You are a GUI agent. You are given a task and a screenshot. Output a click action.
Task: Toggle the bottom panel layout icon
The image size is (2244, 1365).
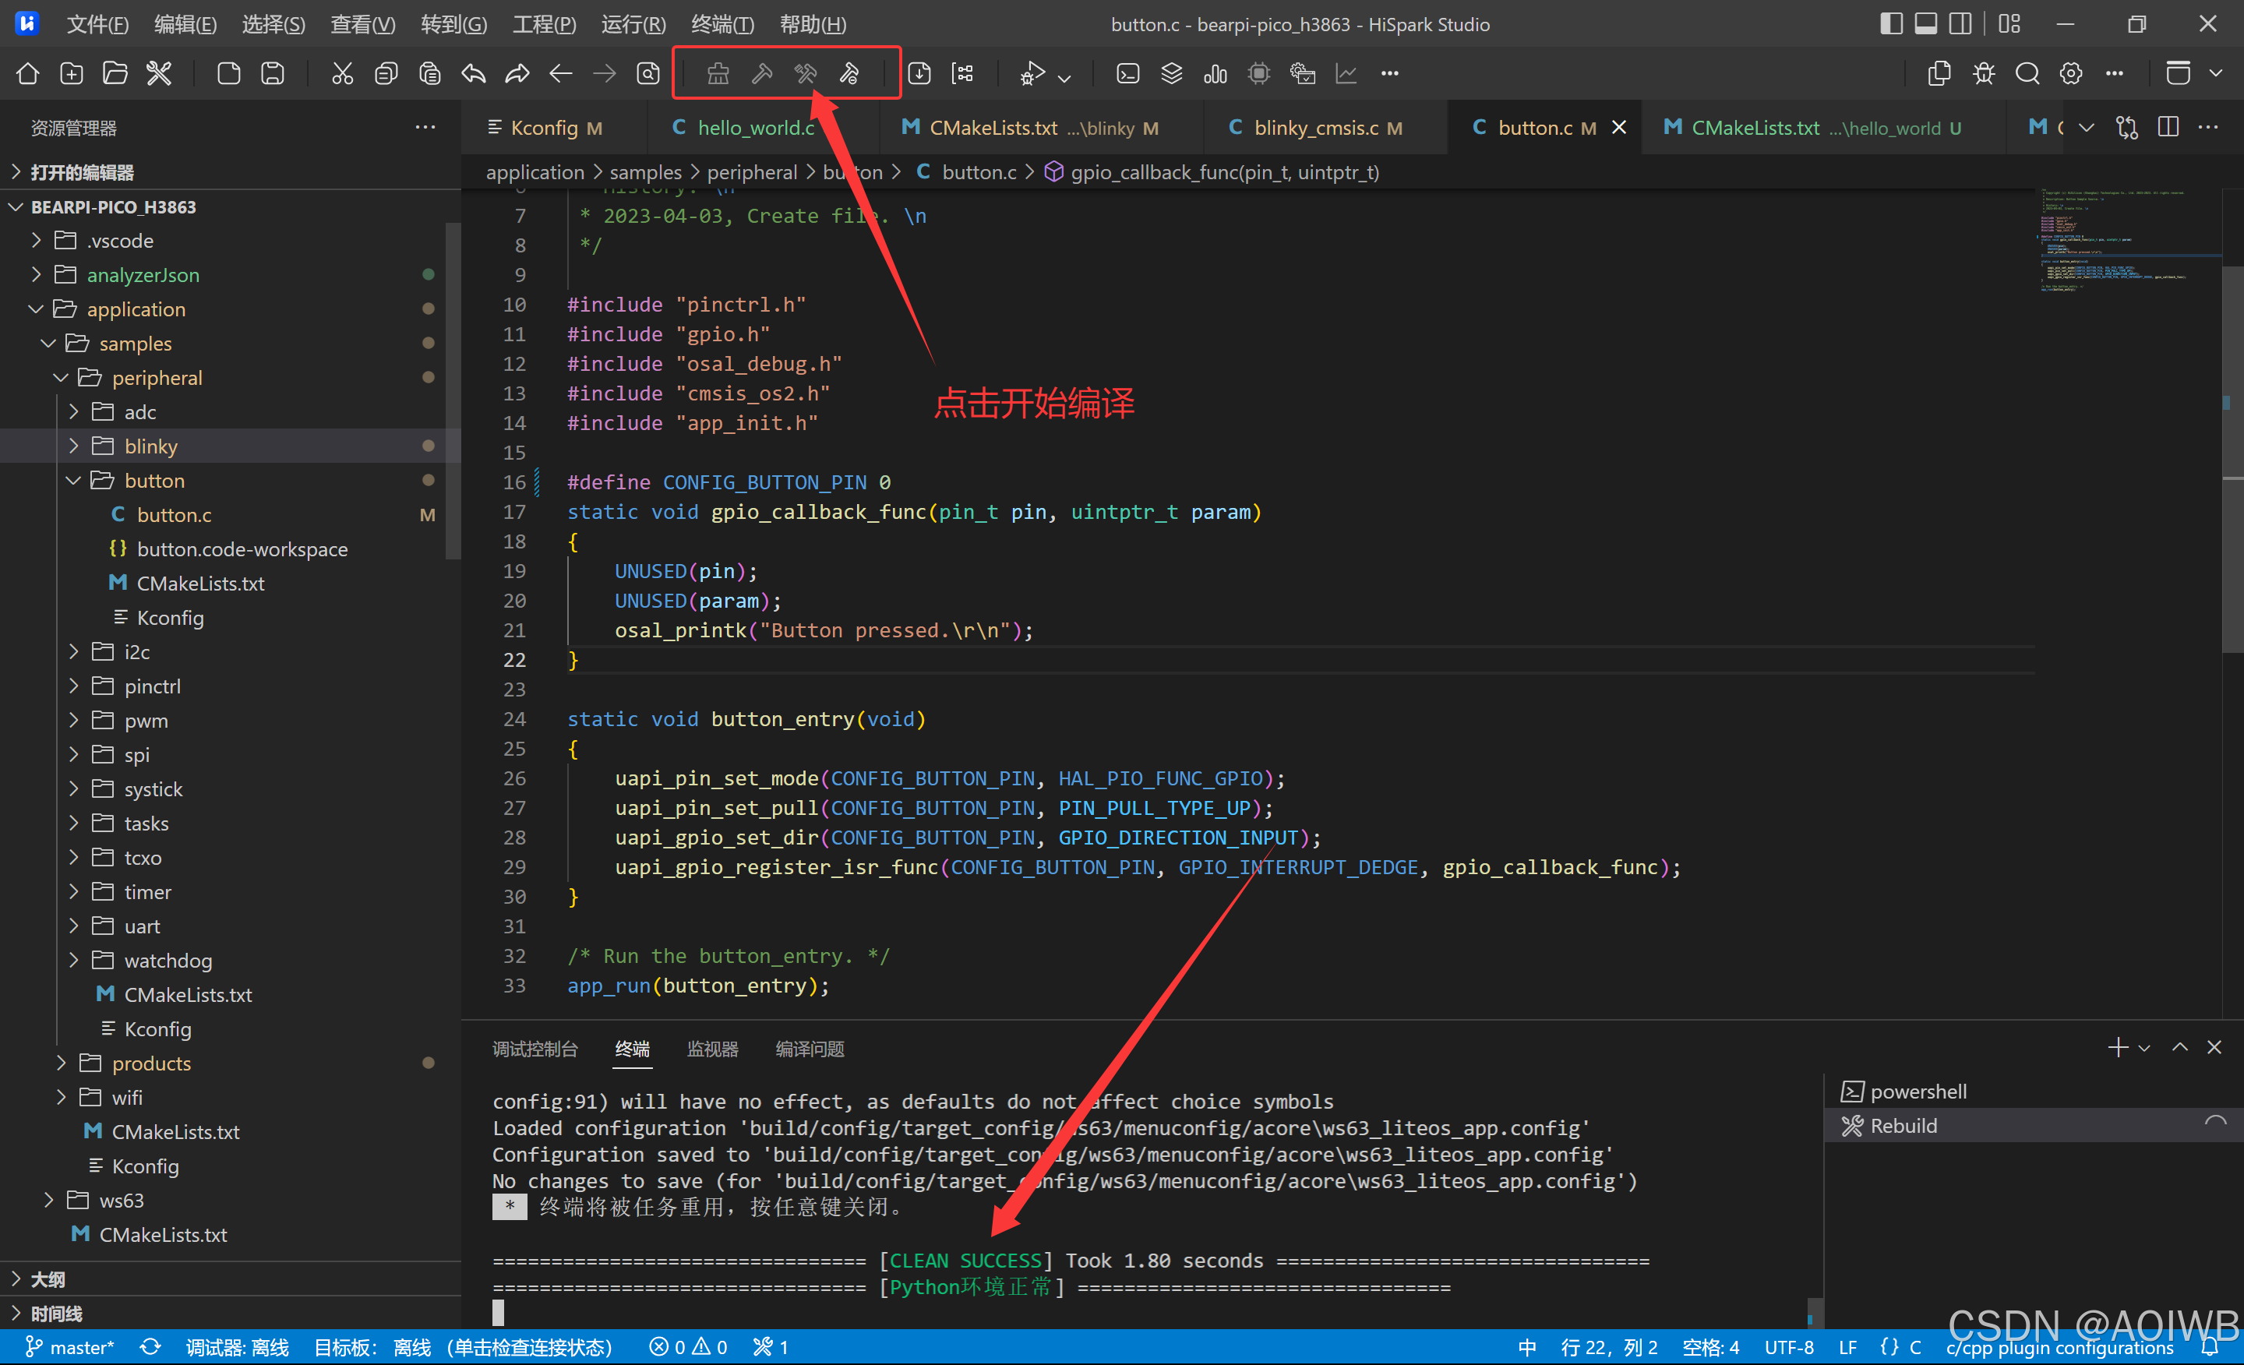(1925, 23)
